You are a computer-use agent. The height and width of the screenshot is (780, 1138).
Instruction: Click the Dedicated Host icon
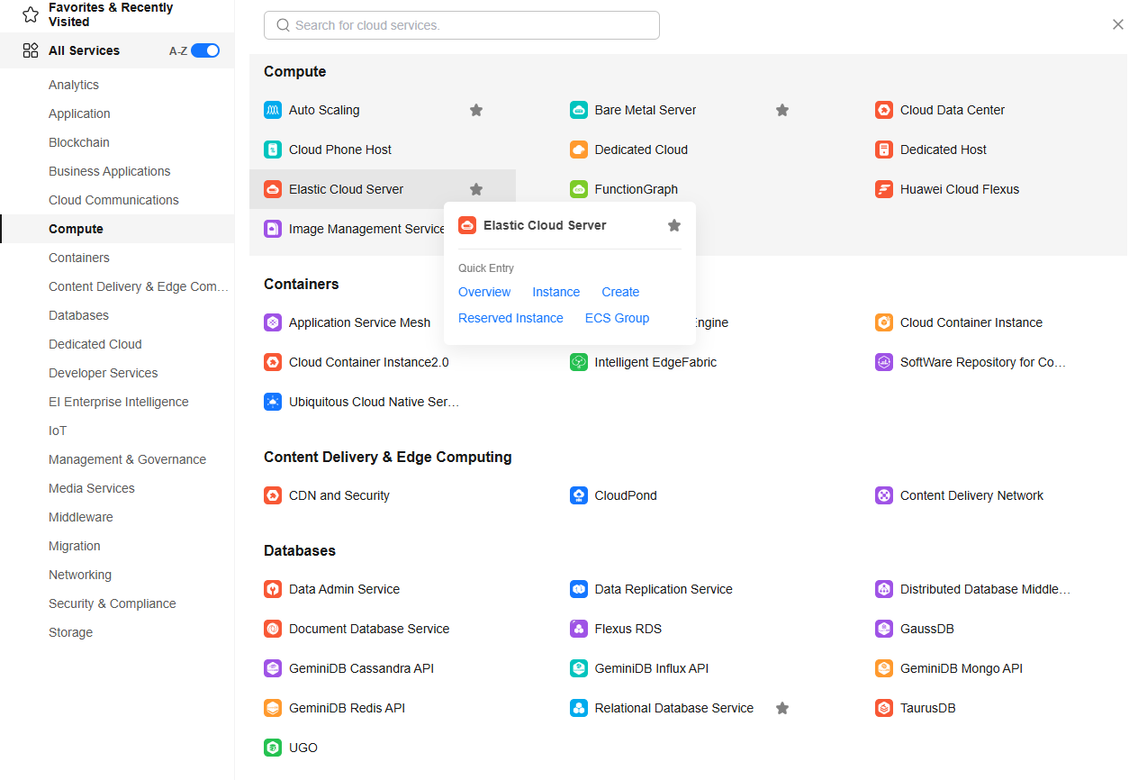[x=884, y=150]
